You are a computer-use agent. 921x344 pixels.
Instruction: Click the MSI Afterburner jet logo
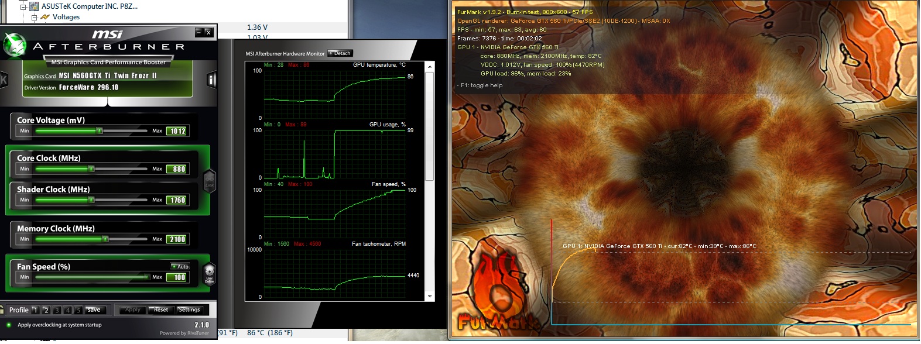pos(14,45)
